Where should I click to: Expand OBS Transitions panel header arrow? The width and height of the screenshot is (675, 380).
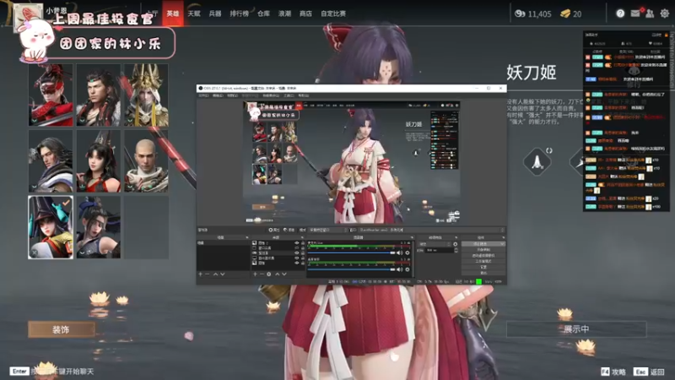coord(456,237)
